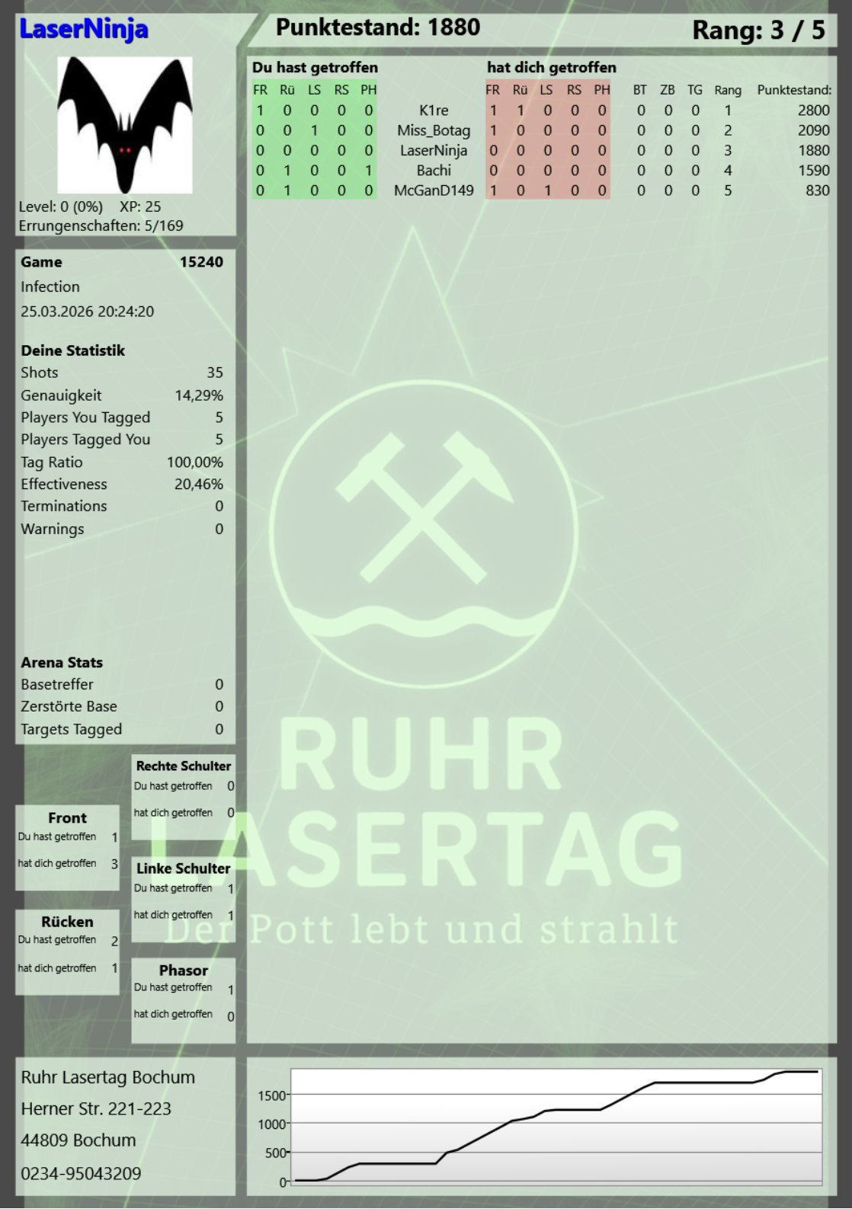Image resolution: width=852 pixels, height=1209 pixels.
Task: Click the Front hit zone panel
Action: pyautogui.click(x=67, y=846)
